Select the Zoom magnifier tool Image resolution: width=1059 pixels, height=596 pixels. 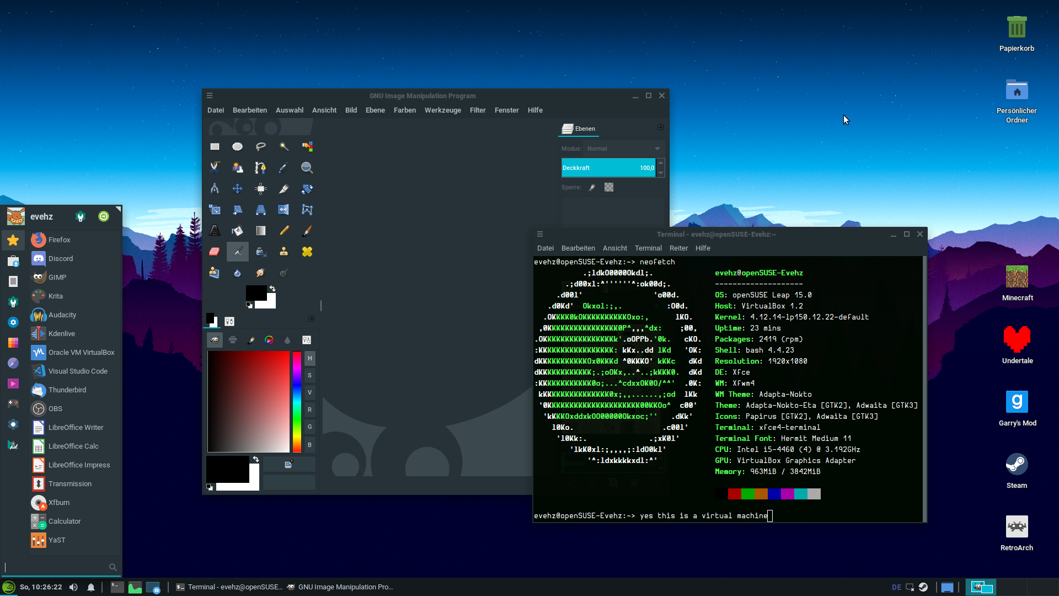(307, 168)
